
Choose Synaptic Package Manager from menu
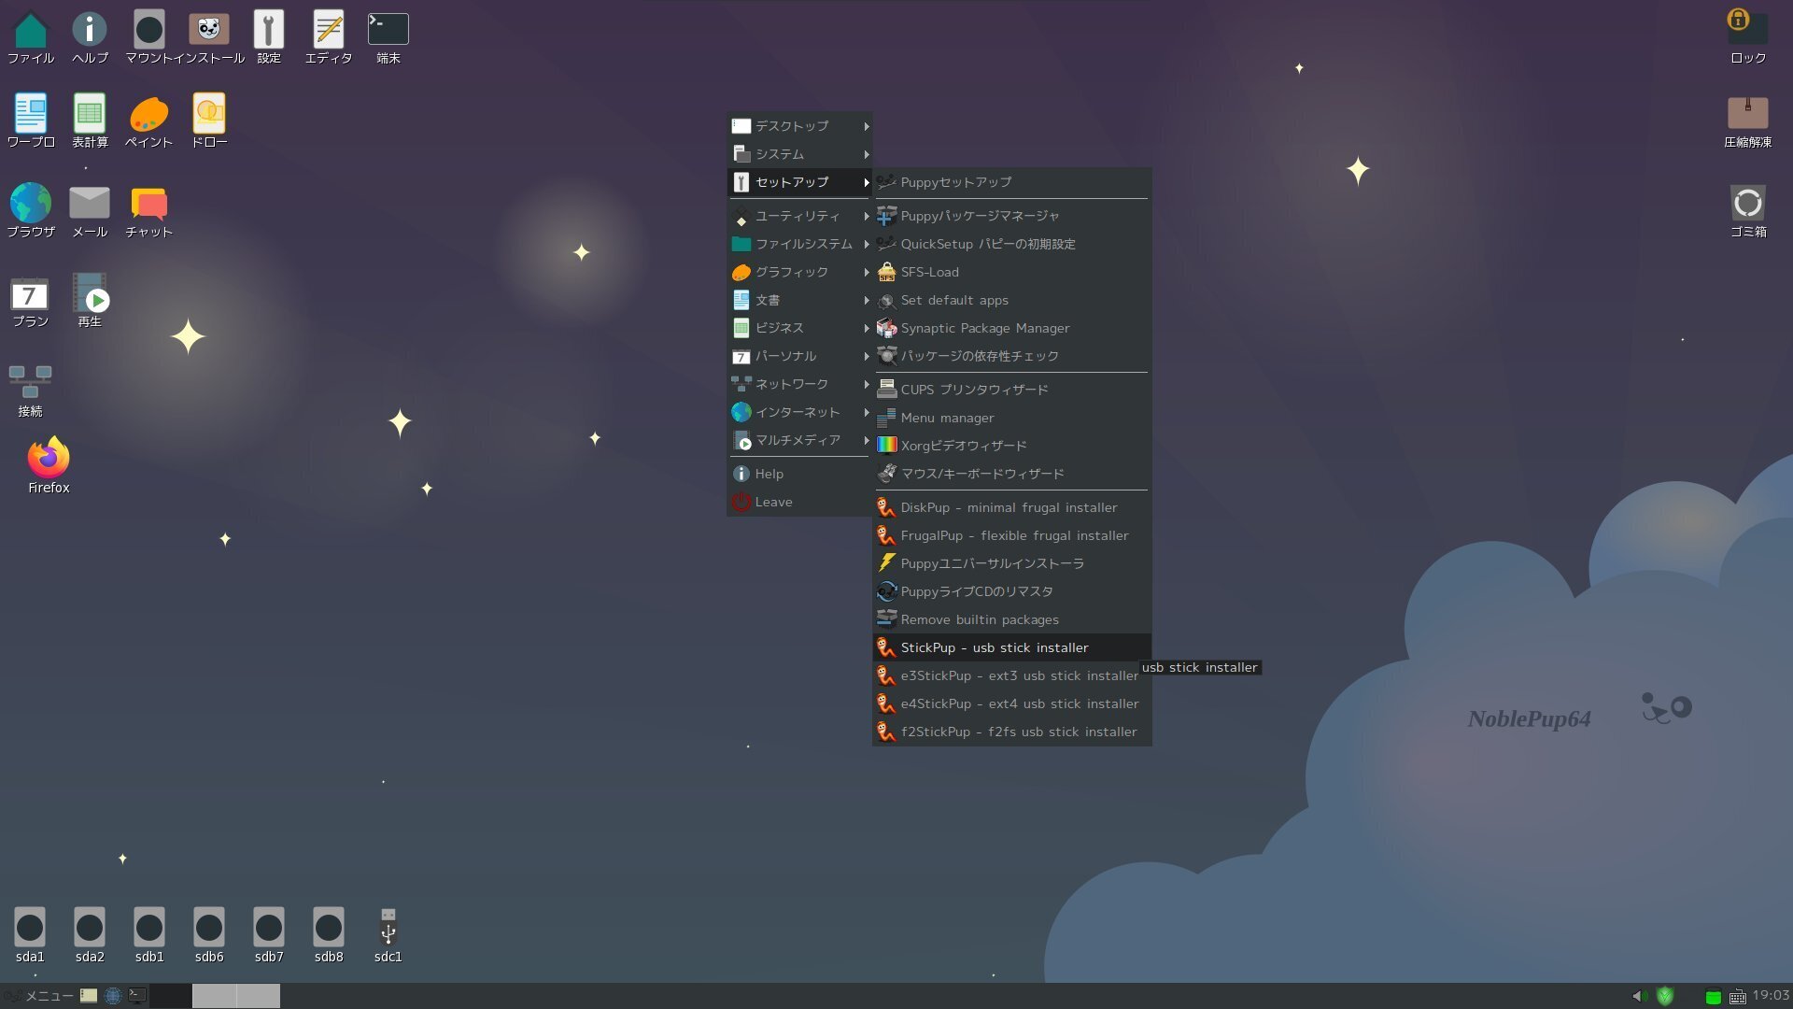click(x=984, y=328)
